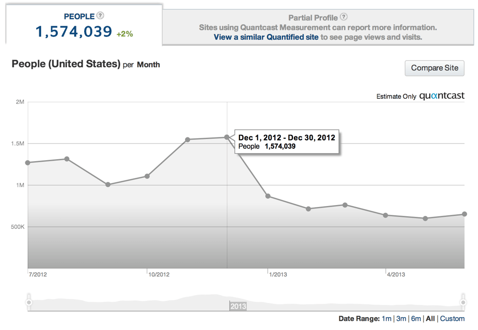The height and width of the screenshot is (330, 478).
Task: Click the 'People (United States)' chart heading
Action: [x=66, y=64]
